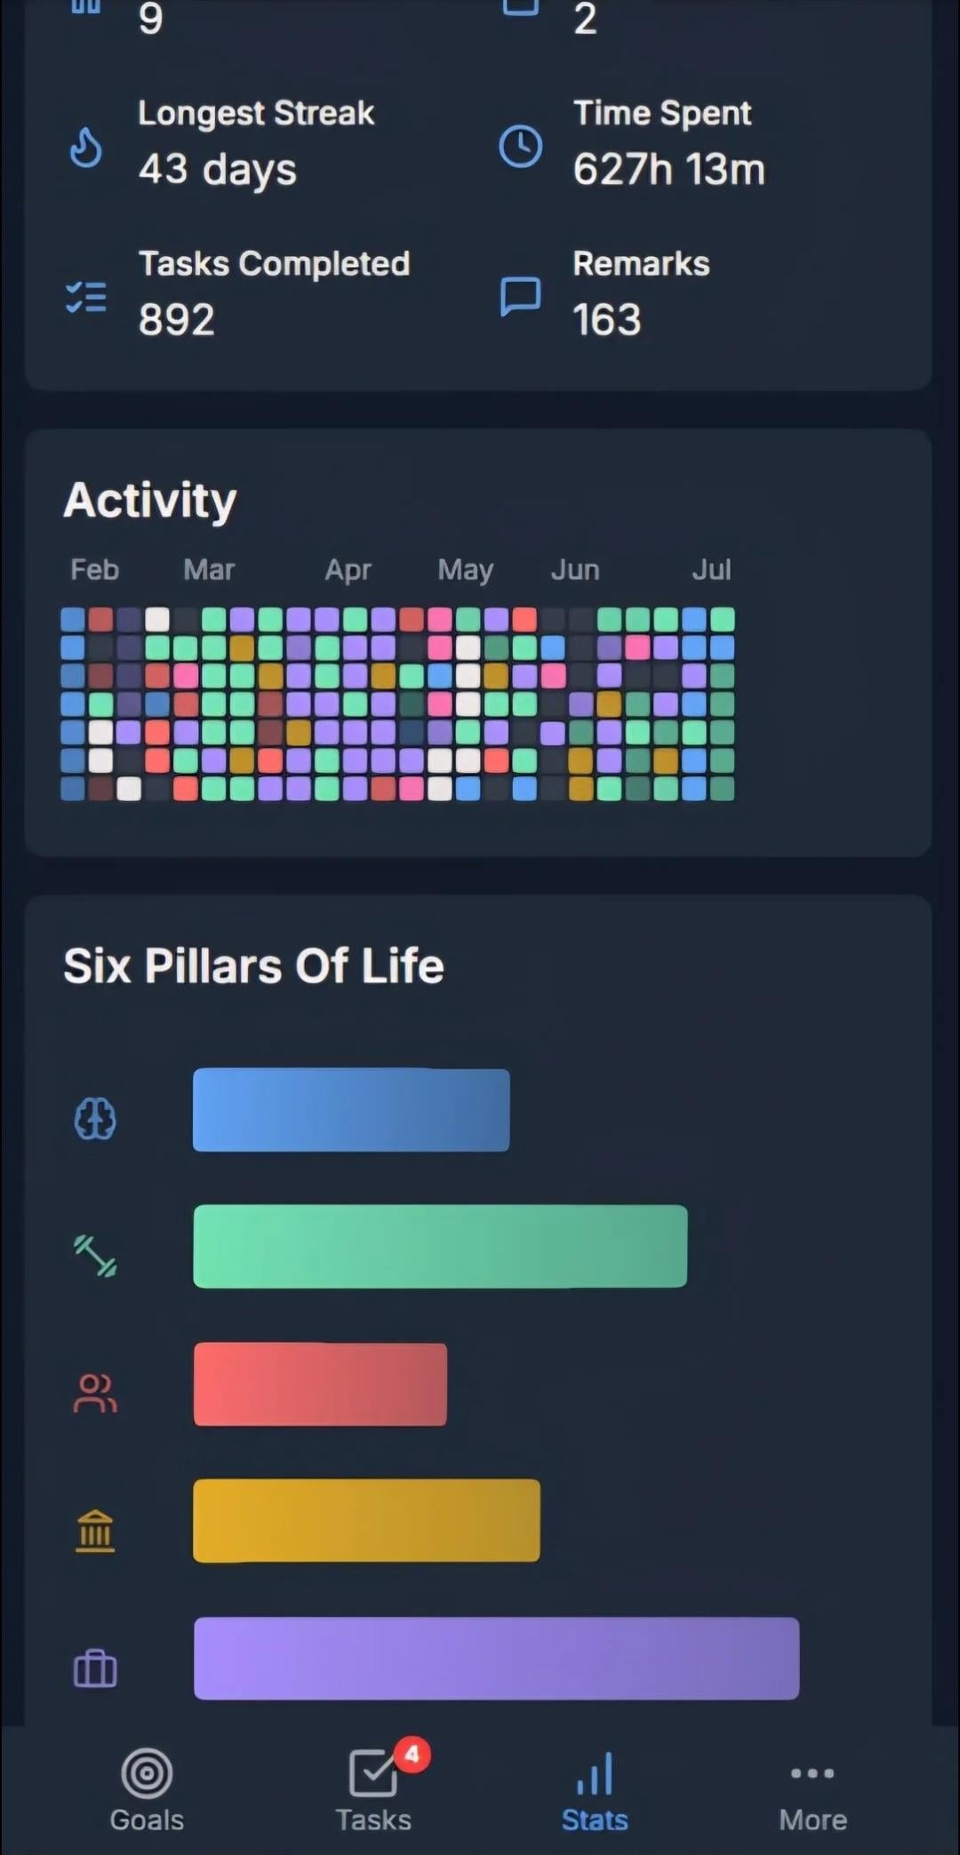Click the purple bar in Six Pillars chart
Screen dimensions: 960x1855
(496, 1658)
